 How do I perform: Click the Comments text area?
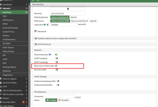(60, 96)
